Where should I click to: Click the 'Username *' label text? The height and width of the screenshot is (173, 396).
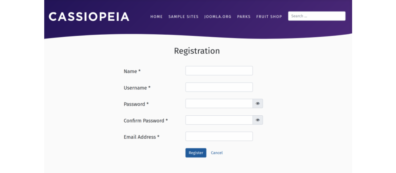(137, 88)
